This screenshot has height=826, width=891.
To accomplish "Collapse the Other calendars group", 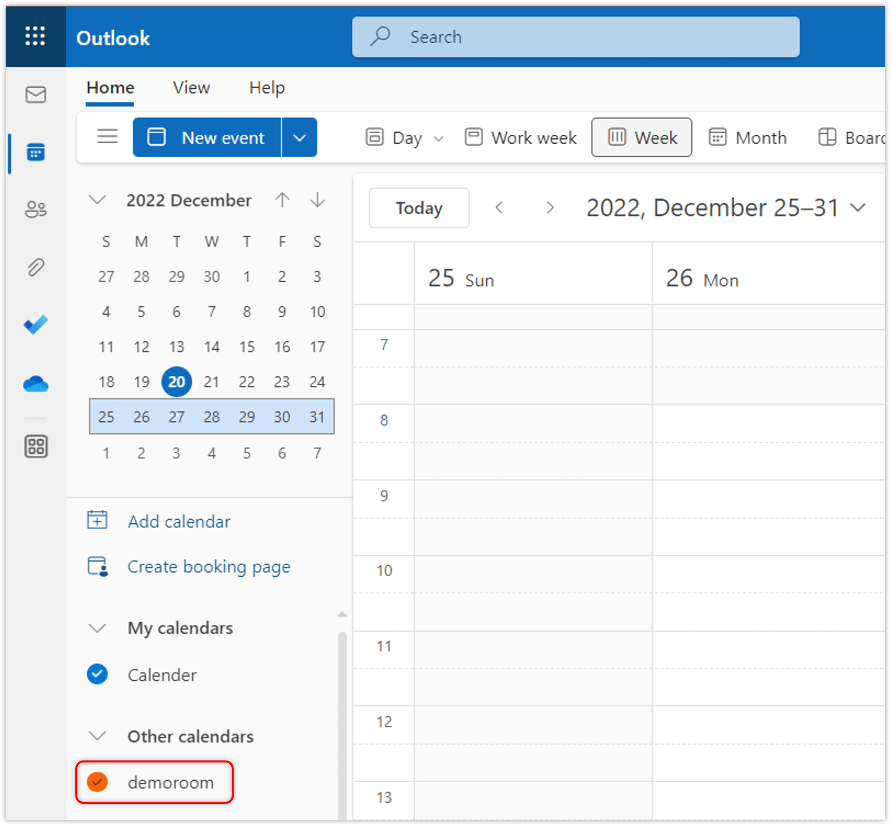I will pyautogui.click(x=97, y=736).
